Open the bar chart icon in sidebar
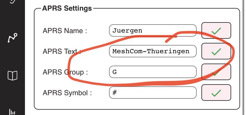The image size is (246, 115). (x=12, y=112)
